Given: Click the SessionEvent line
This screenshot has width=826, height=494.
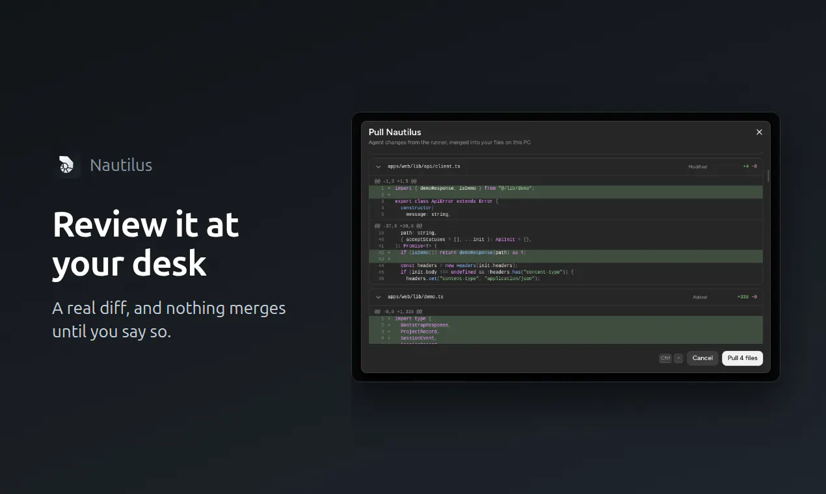Looking at the screenshot, I should coord(566,338).
